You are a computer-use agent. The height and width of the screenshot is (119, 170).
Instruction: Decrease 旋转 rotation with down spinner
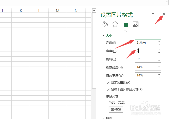[x=159, y=61]
